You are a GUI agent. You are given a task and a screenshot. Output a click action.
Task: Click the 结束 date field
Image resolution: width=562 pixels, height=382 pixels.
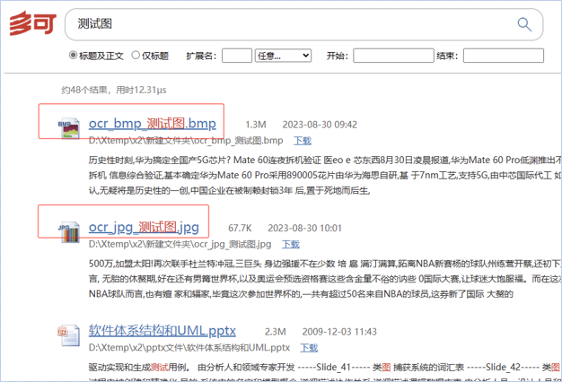pyautogui.click(x=504, y=56)
